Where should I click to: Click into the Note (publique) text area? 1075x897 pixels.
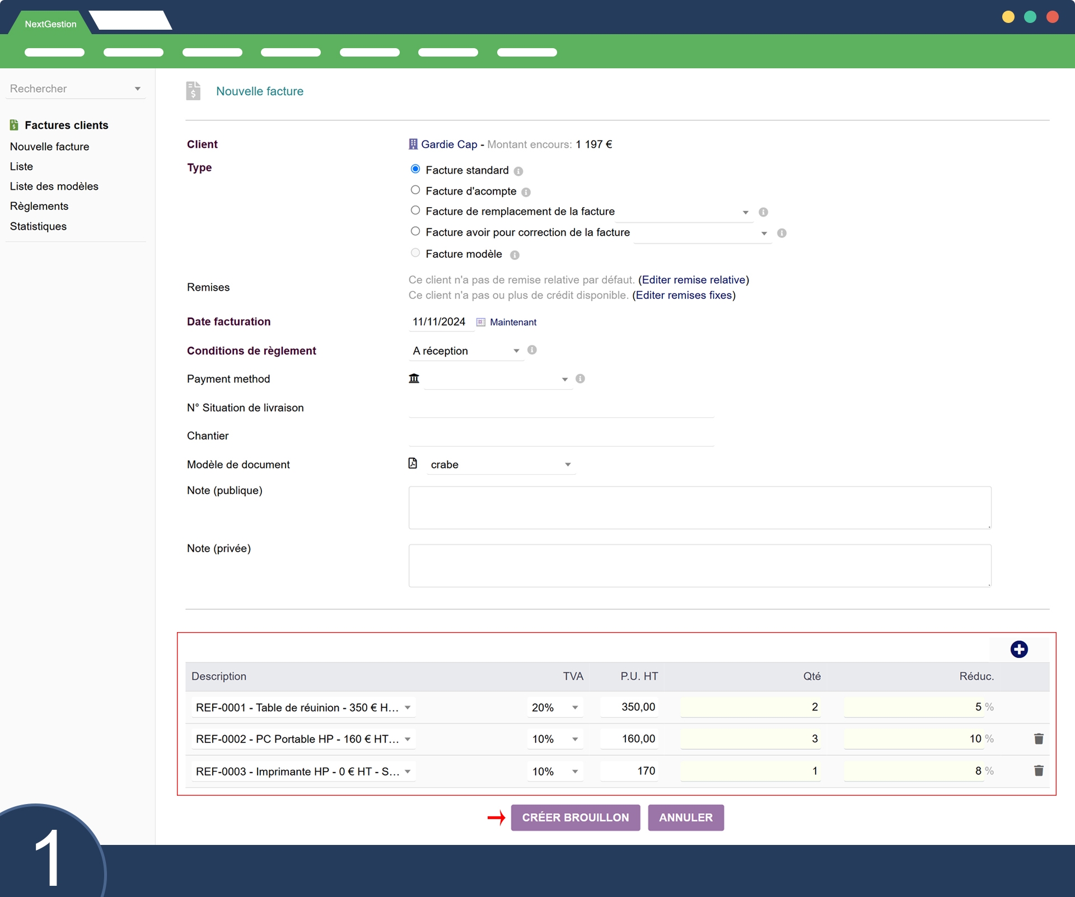[699, 507]
